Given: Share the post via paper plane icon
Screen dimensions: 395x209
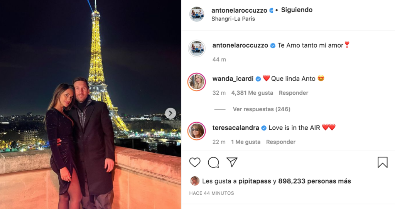Looking at the screenshot, I should tap(232, 162).
